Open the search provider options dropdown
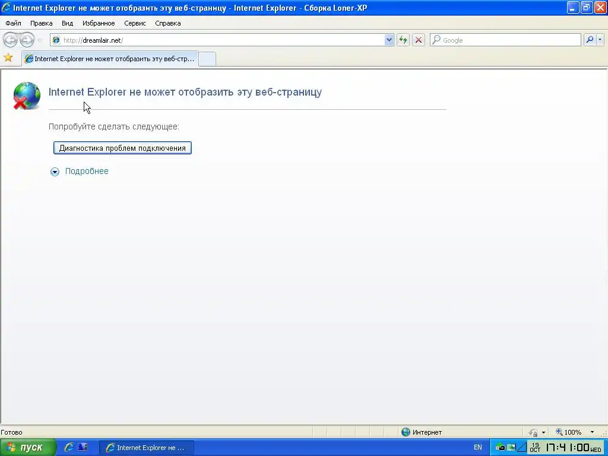The height and width of the screenshot is (456, 608). tap(600, 40)
